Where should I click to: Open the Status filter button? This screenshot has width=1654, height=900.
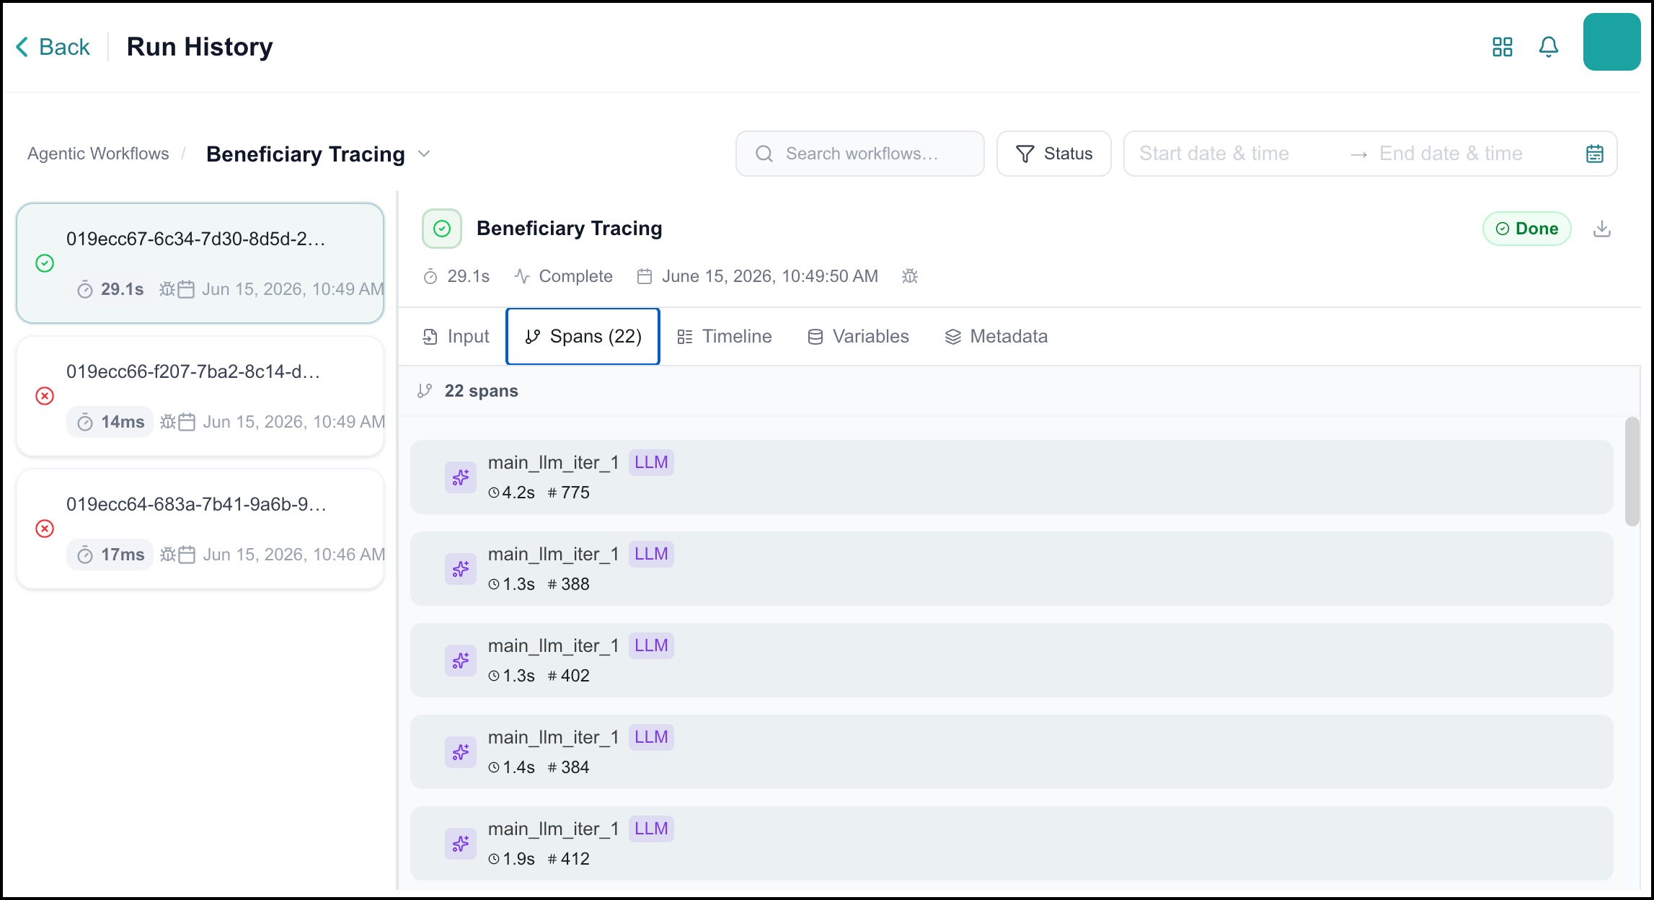[1054, 154]
